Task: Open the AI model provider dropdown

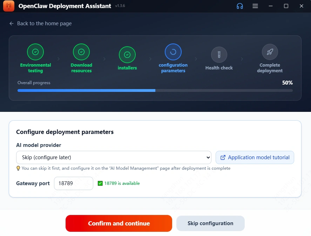Action: [114, 157]
